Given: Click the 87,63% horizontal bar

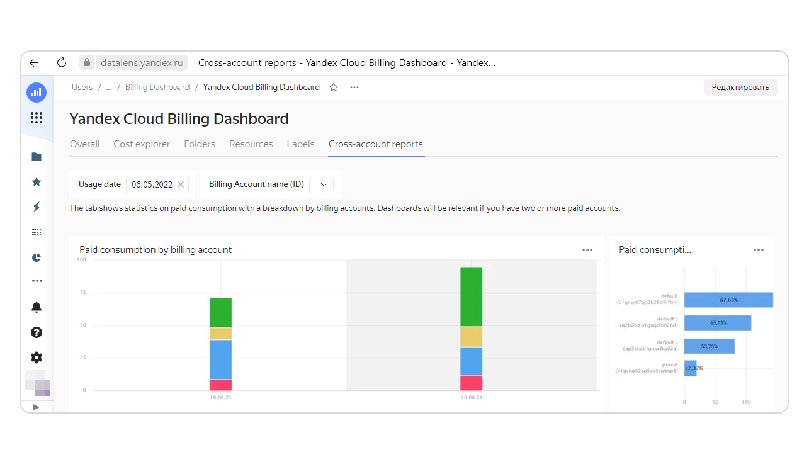Looking at the screenshot, I should tap(728, 300).
